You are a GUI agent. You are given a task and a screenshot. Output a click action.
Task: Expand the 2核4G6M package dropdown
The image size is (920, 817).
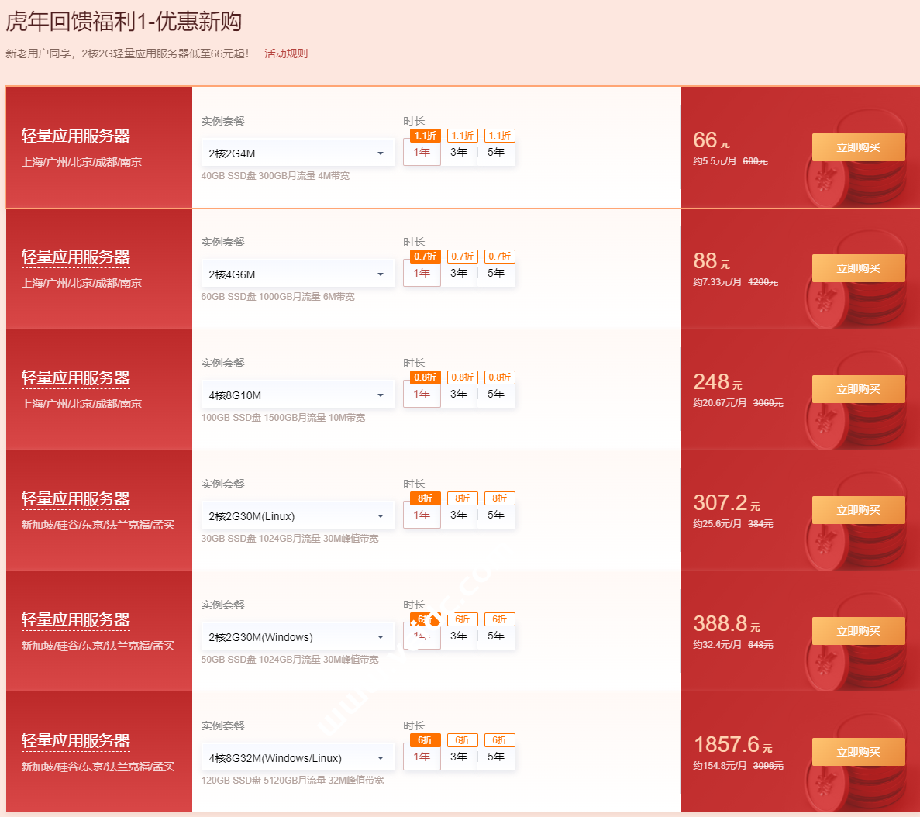[297, 274]
